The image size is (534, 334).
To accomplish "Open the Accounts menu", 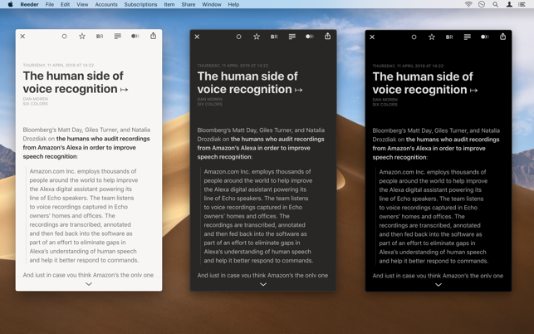I will 106,4.
